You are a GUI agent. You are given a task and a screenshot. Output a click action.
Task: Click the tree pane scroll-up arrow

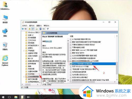[40, 33]
